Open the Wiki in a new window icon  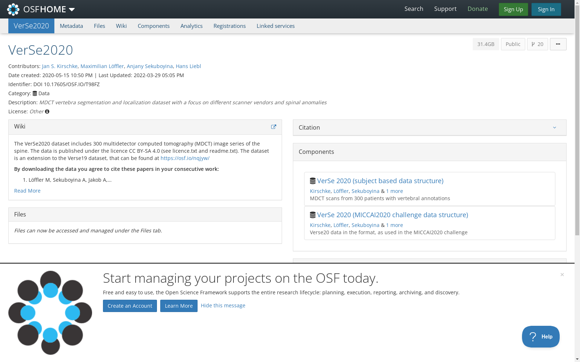click(274, 127)
